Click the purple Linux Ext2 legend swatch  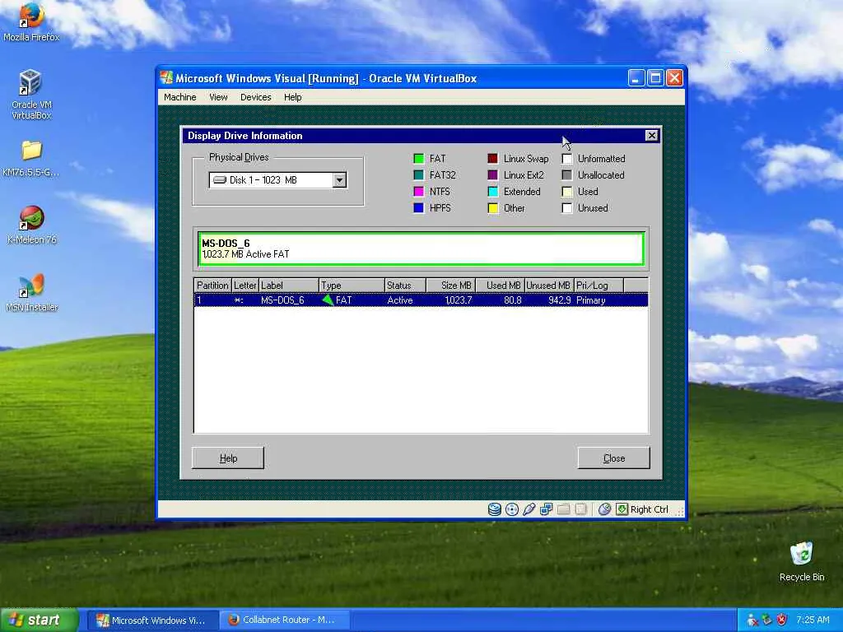coord(493,175)
